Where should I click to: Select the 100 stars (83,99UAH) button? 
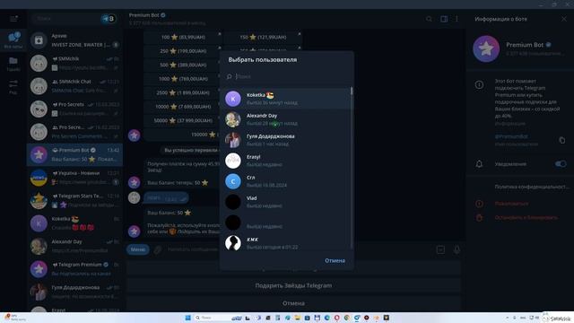[183, 37]
